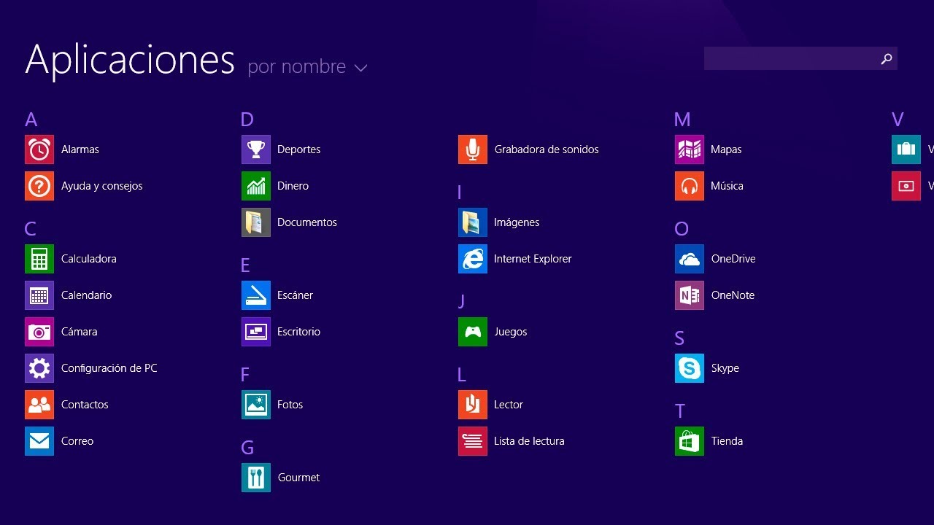Open the Tienda store icon

(690, 441)
